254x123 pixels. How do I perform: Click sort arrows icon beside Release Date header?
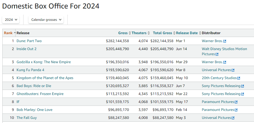200,33
